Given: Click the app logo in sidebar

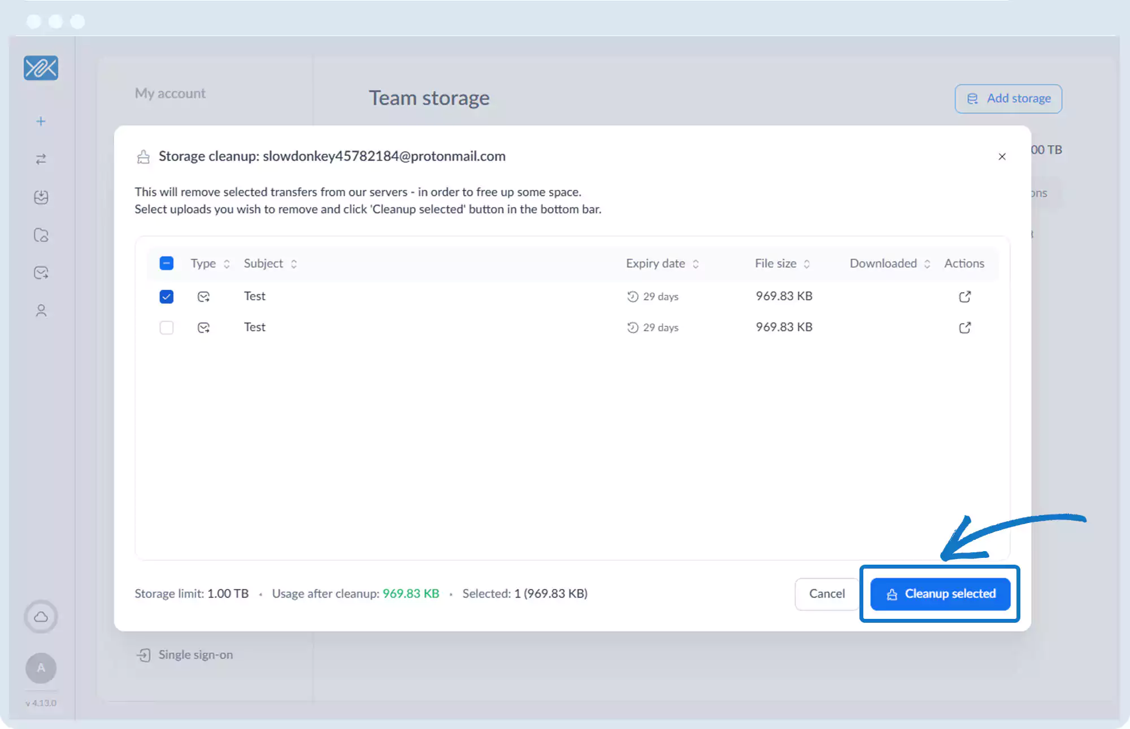Looking at the screenshot, I should tap(41, 68).
